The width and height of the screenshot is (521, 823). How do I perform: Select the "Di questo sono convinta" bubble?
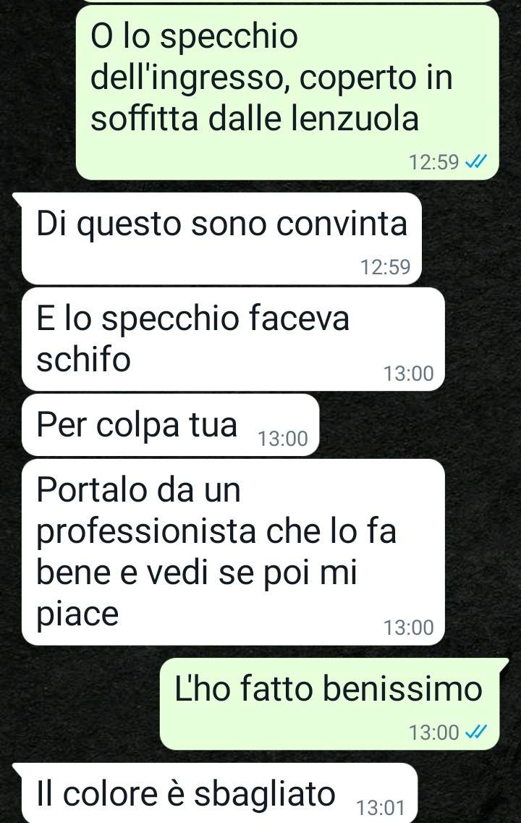[x=221, y=239]
